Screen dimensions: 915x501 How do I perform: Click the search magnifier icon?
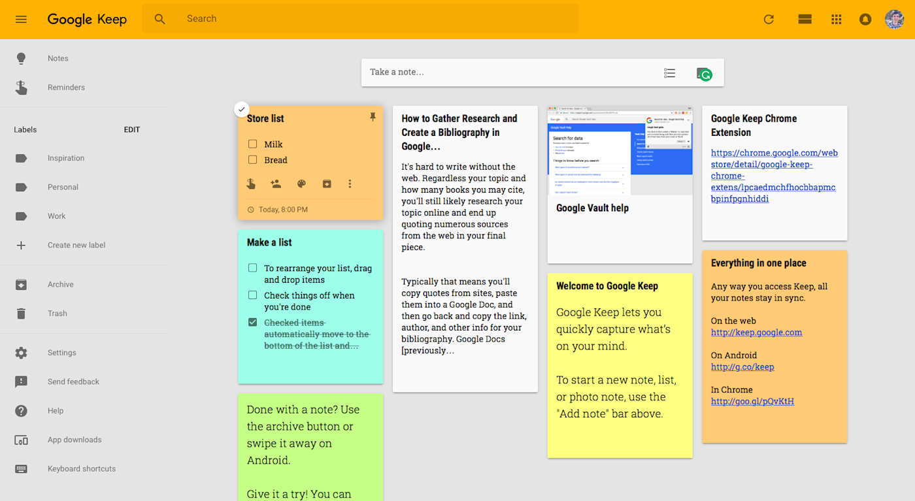(160, 19)
